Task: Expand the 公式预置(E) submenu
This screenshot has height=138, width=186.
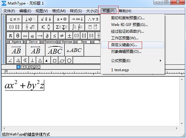Action: pos(133,61)
